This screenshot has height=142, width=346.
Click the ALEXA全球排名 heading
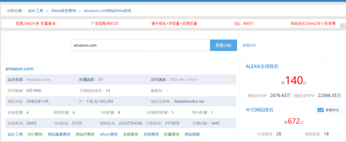pyautogui.click(x=262, y=67)
